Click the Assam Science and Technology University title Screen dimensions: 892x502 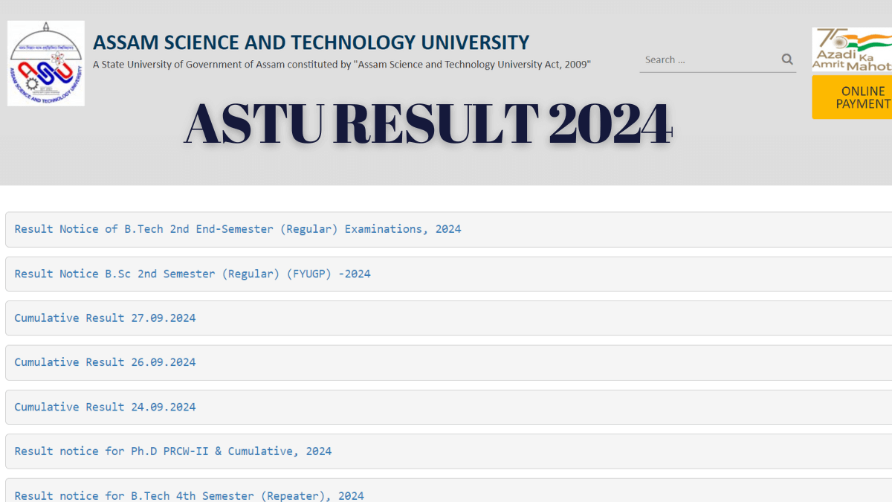tap(311, 42)
